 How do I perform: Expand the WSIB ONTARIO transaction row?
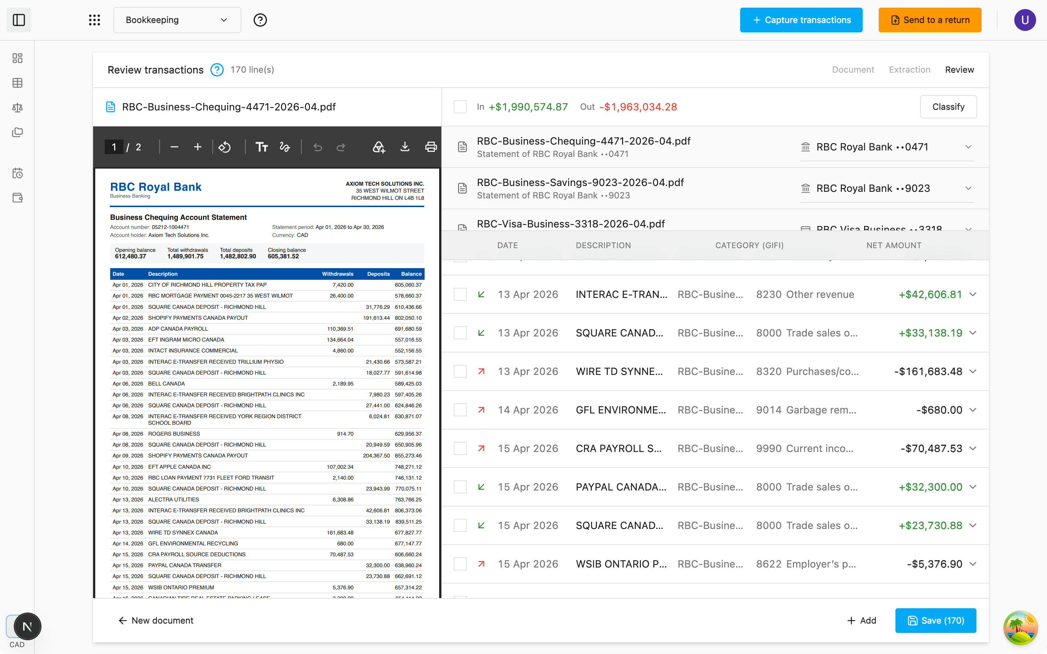[972, 564]
